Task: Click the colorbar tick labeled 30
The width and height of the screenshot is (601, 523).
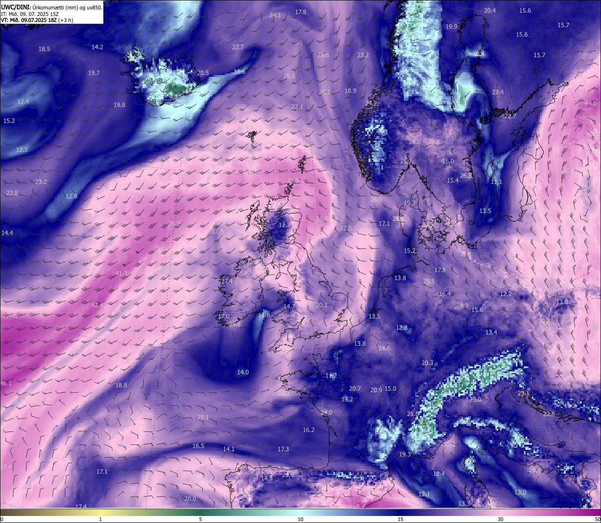Action: pyautogui.click(x=501, y=519)
